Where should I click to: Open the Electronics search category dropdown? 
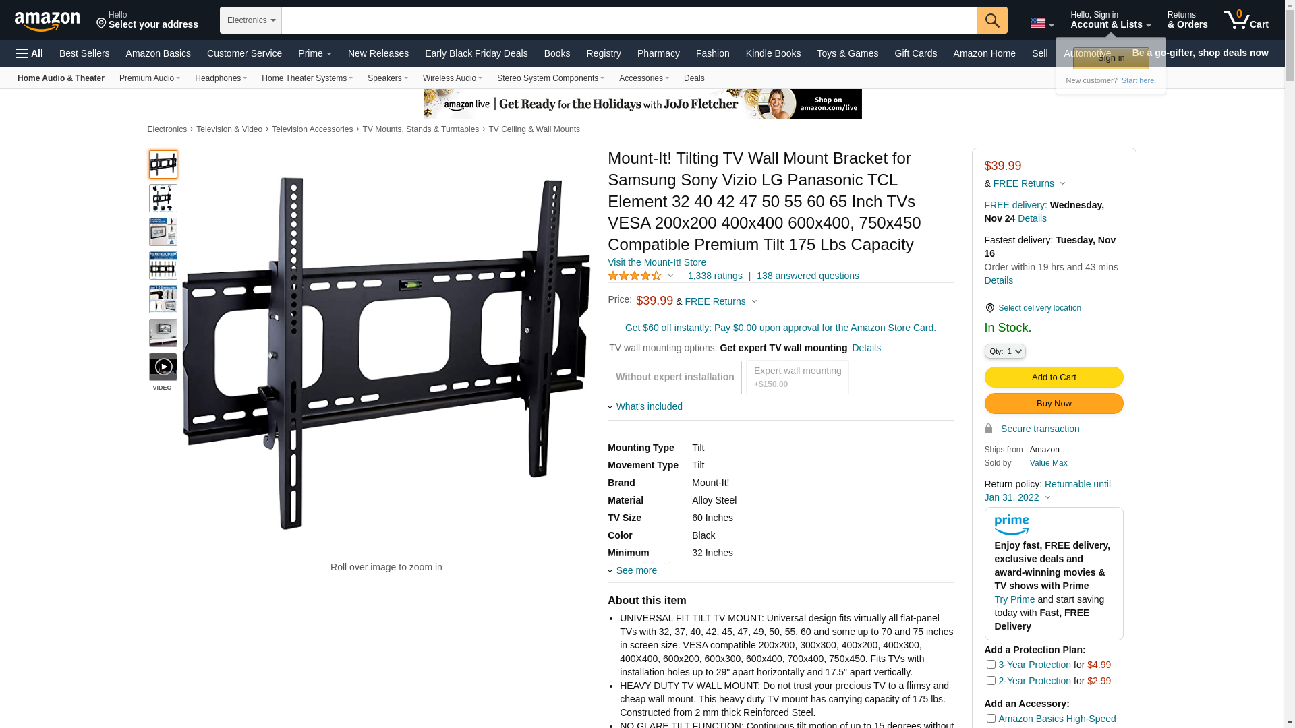(251, 20)
